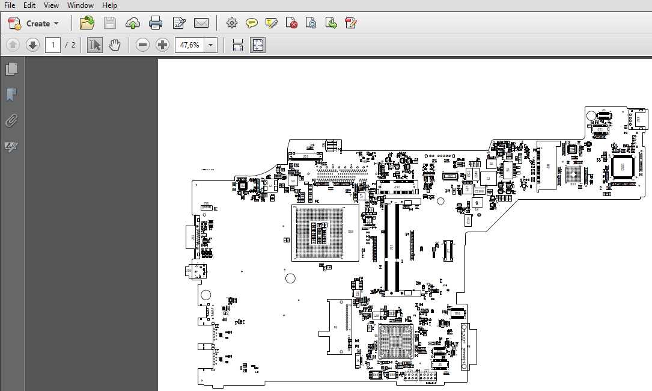652x391 pixels.
Task: Open the zoom level dropdown arrow
Action: tap(211, 45)
